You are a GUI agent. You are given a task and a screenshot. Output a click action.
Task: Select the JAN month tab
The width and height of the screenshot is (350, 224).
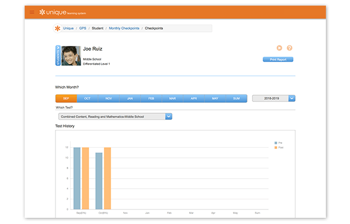pos(130,99)
